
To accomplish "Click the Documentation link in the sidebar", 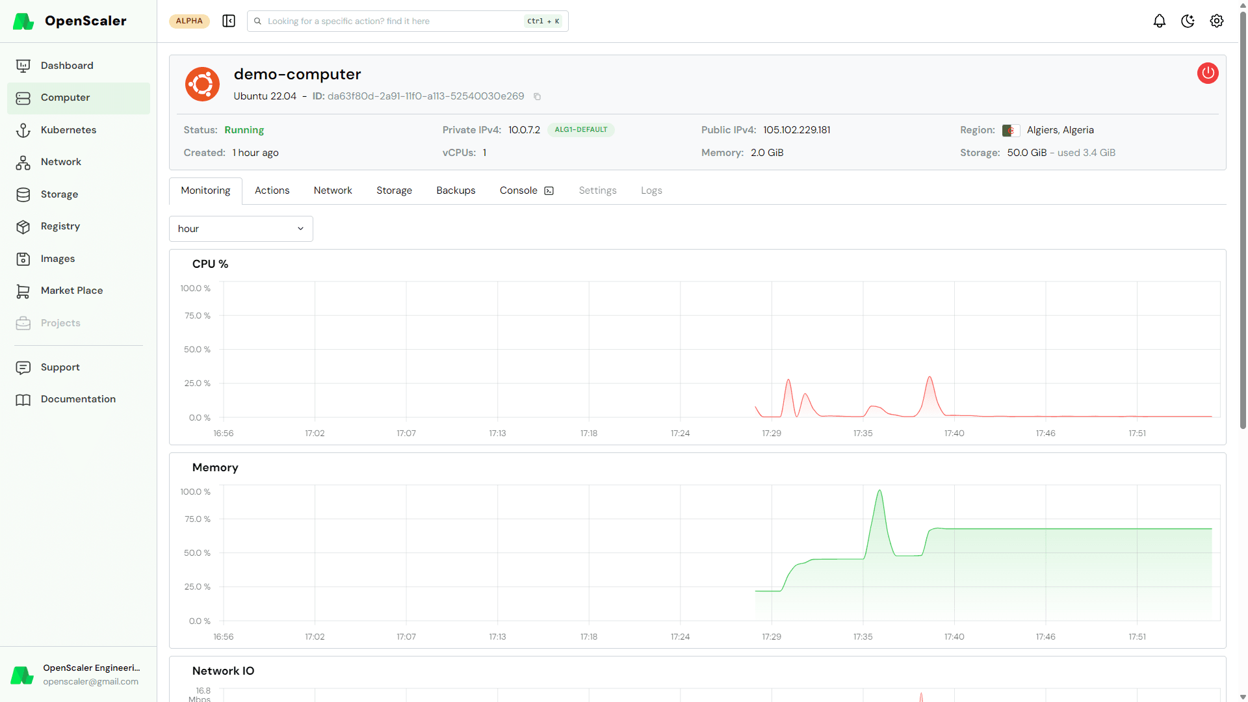I will tap(79, 399).
